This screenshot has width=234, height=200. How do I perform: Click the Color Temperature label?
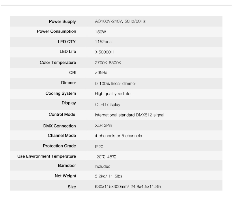coord(58,62)
